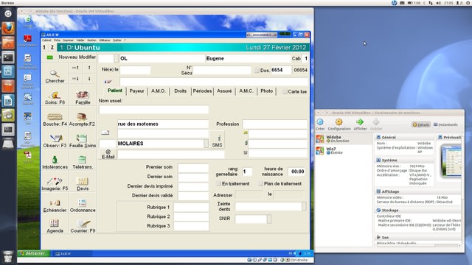Image resolution: width=472 pixels, height=265 pixels.
Task: Open the Fiche menu
Action: point(58,40)
